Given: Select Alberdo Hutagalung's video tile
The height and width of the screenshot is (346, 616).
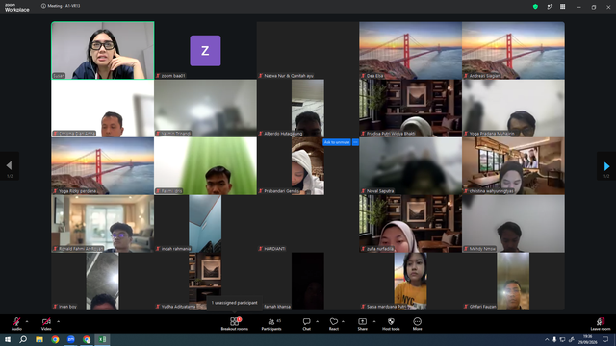Looking at the screenshot, I should point(308,109).
